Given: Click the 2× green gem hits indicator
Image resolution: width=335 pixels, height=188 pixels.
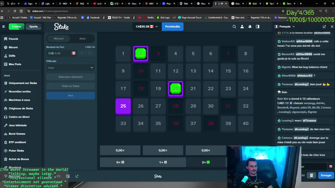Looking at the screenshot, I should pos(206,162).
